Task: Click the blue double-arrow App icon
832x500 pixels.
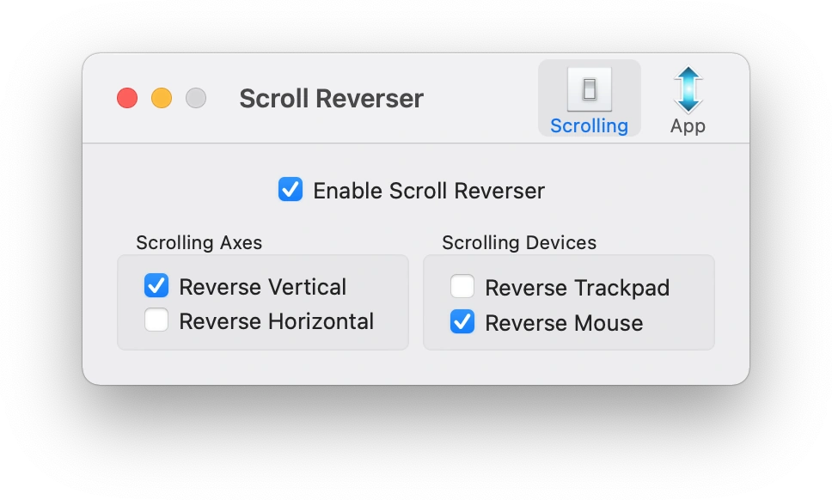Action: [688, 89]
